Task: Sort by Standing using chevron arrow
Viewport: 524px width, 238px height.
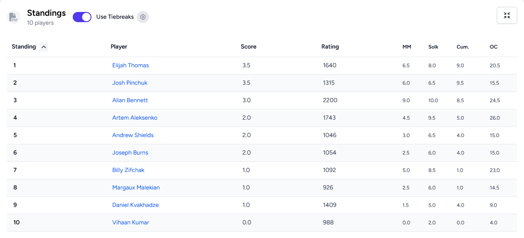Action: point(44,47)
